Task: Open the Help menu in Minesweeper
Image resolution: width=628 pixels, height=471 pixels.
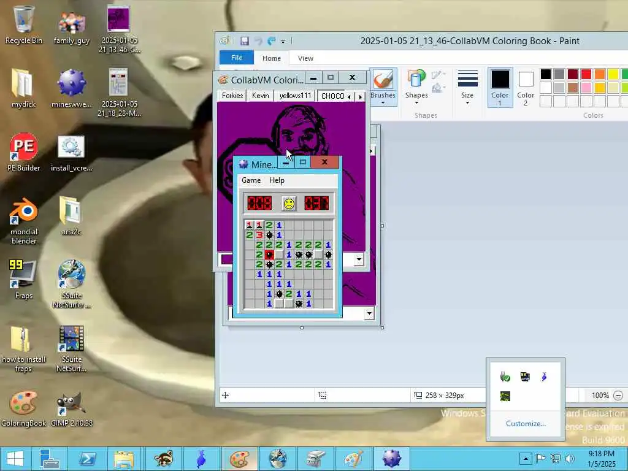Action: coord(277,180)
